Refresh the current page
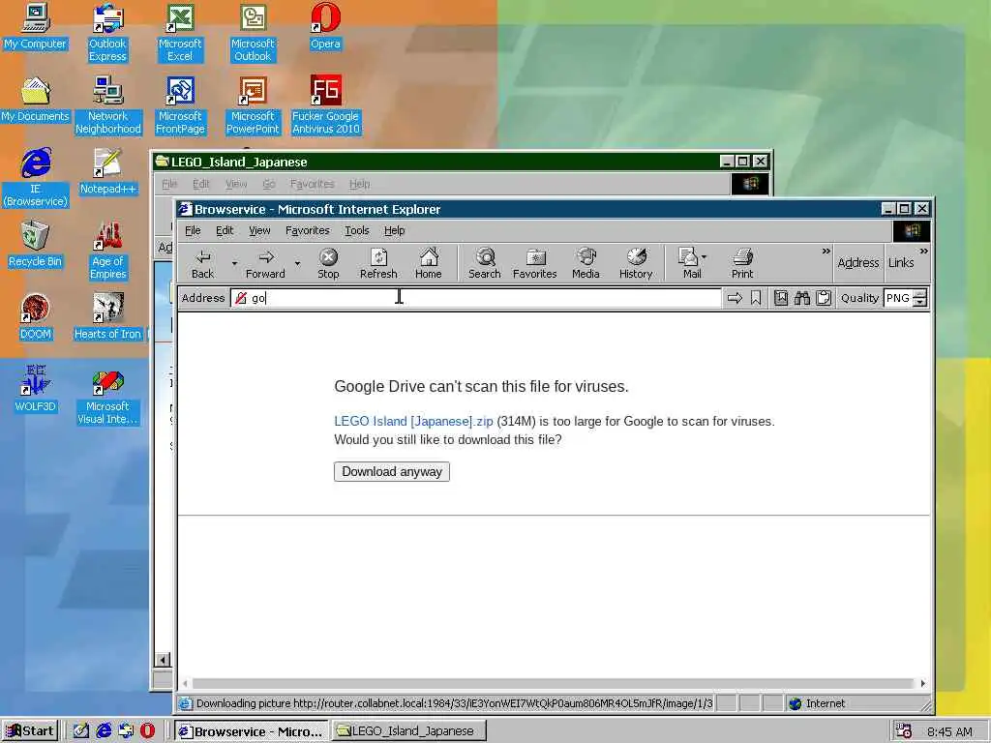The width and height of the screenshot is (991, 743). (378, 263)
